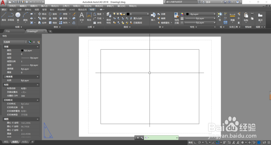This screenshot has height=145, width=271.
Task: Toggle lineweight display in status bar
Action: (x=224, y=142)
